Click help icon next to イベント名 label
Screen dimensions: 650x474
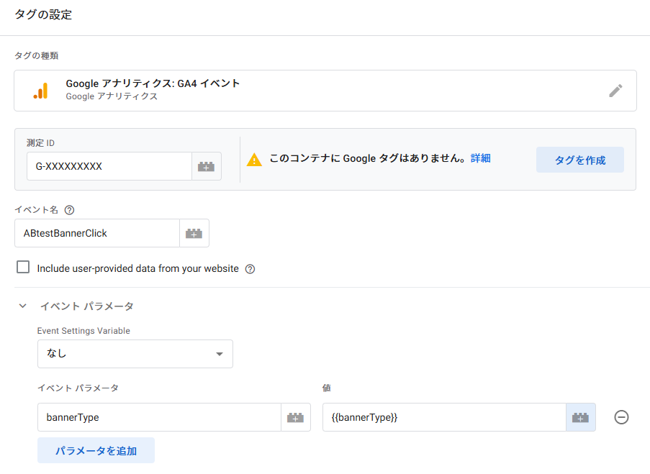[x=69, y=210]
